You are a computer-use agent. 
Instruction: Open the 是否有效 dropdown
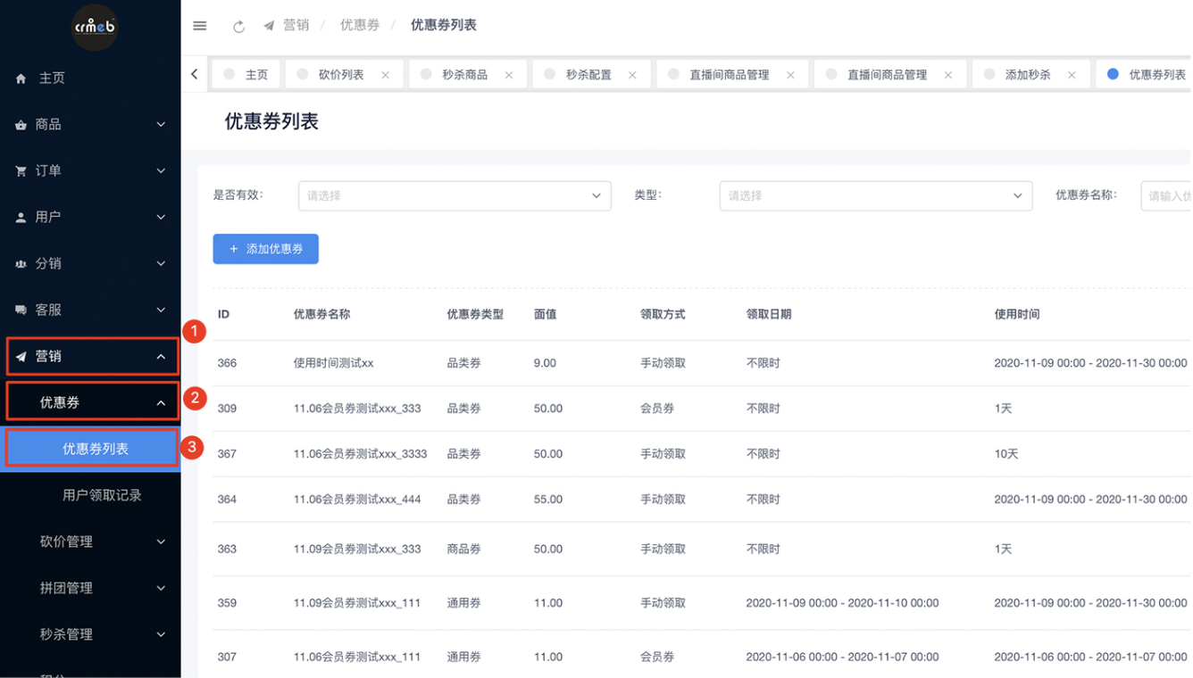[x=455, y=195]
